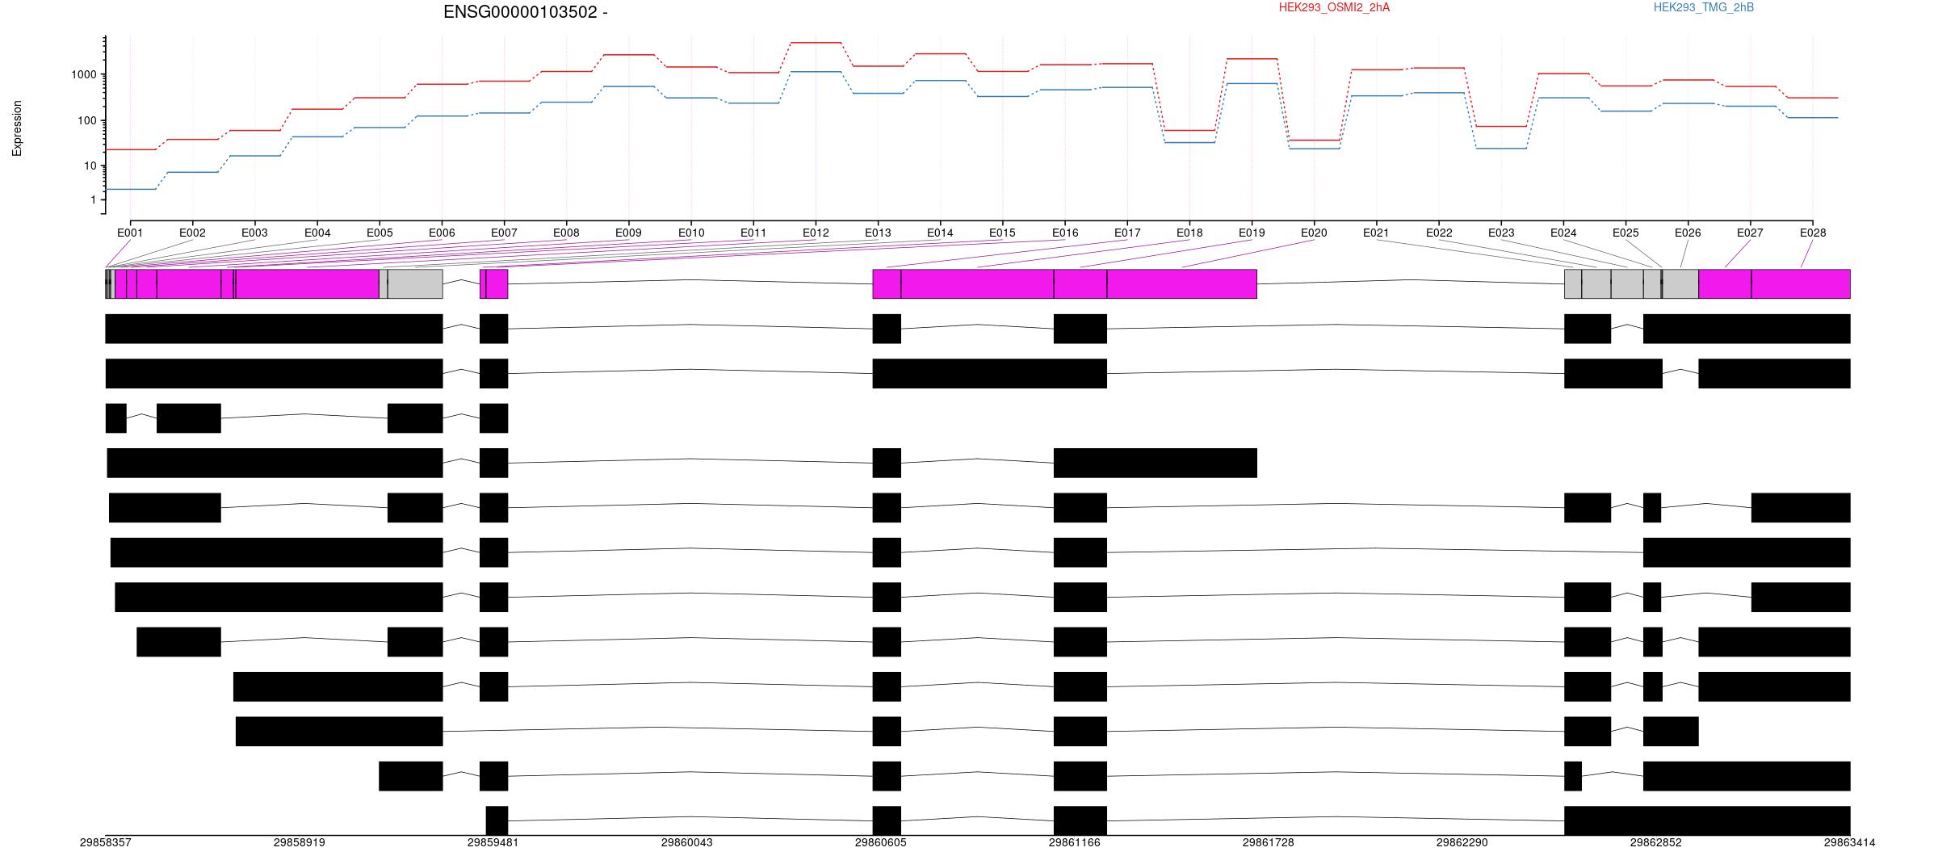The image size is (1938, 856).
Task: Click exon label E027
Action: pyautogui.click(x=1750, y=233)
